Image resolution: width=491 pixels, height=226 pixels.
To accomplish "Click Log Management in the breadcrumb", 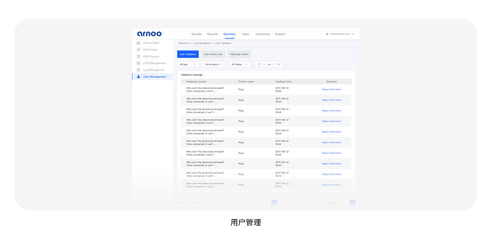I will tap(202, 43).
